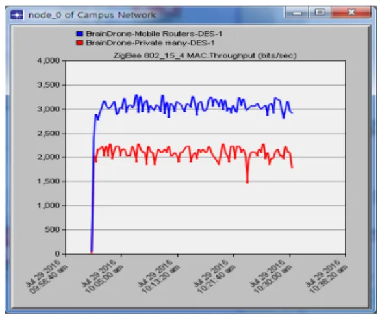Click the 3,000 y-axis label
This screenshot has height=317, width=380.
(x=49, y=109)
